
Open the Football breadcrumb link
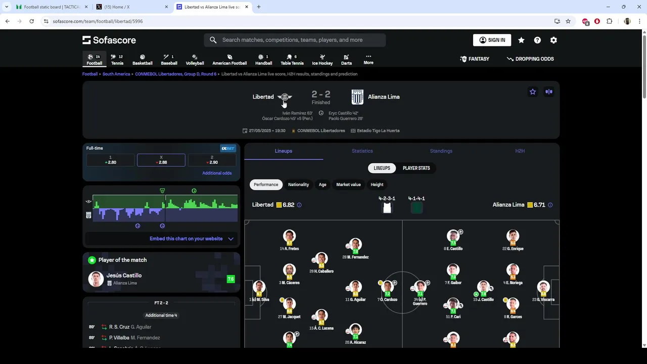90,74
